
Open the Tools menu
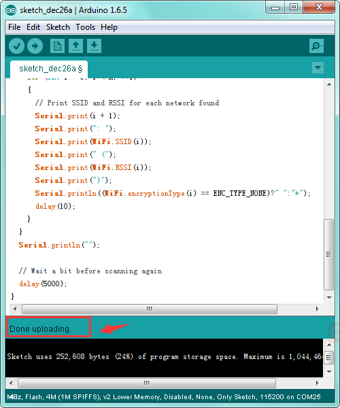[85, 27]
